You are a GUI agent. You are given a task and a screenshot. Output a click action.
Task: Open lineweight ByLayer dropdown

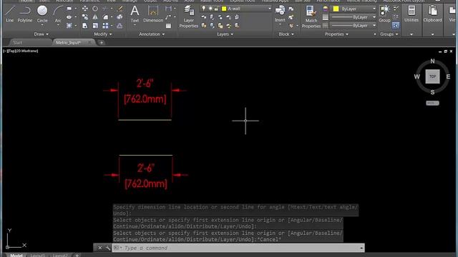pos(374,17)
